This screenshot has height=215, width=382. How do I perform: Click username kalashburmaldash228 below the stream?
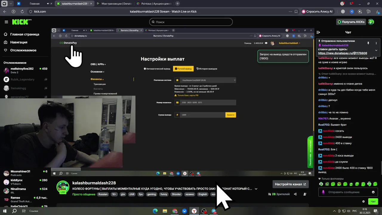(x=94, y=183)
